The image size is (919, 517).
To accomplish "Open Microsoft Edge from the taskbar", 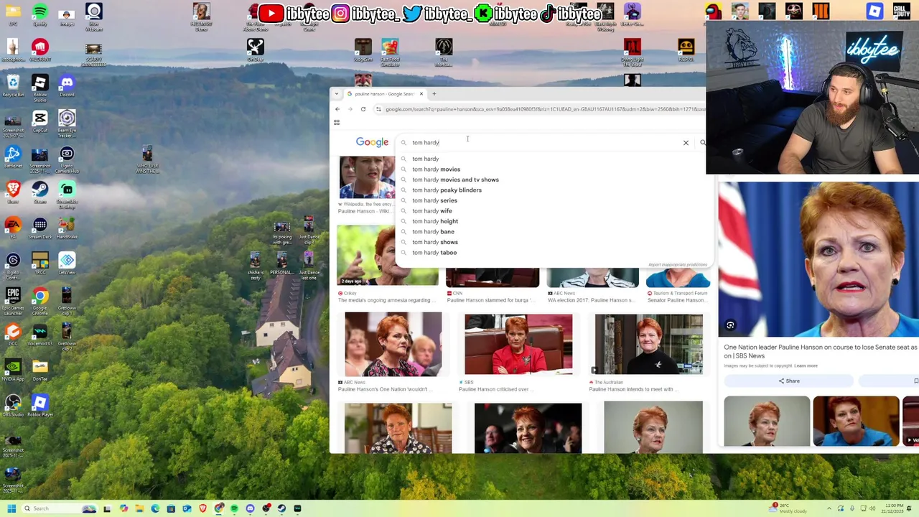I will click(x=155, y=508).
